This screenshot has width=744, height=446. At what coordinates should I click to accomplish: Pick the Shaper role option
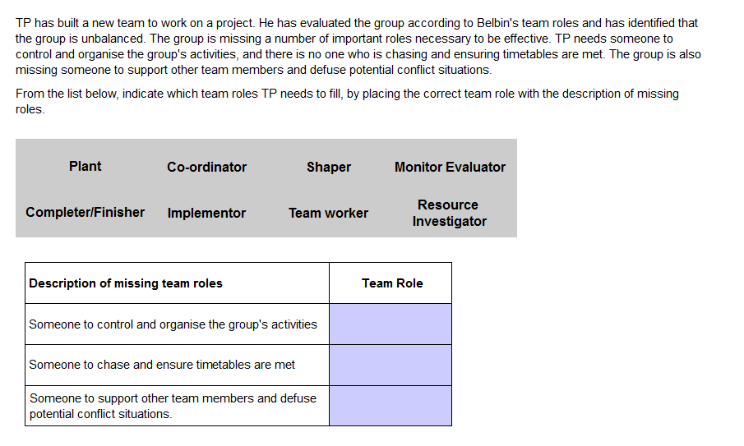(329, 167)
